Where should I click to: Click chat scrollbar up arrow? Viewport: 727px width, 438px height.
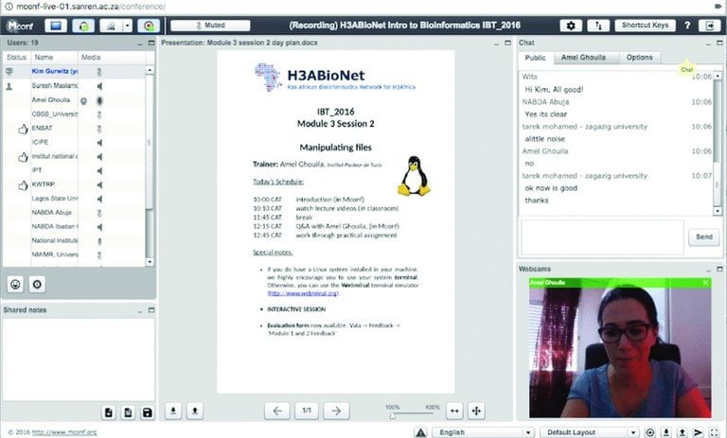[x=718, y=76]
